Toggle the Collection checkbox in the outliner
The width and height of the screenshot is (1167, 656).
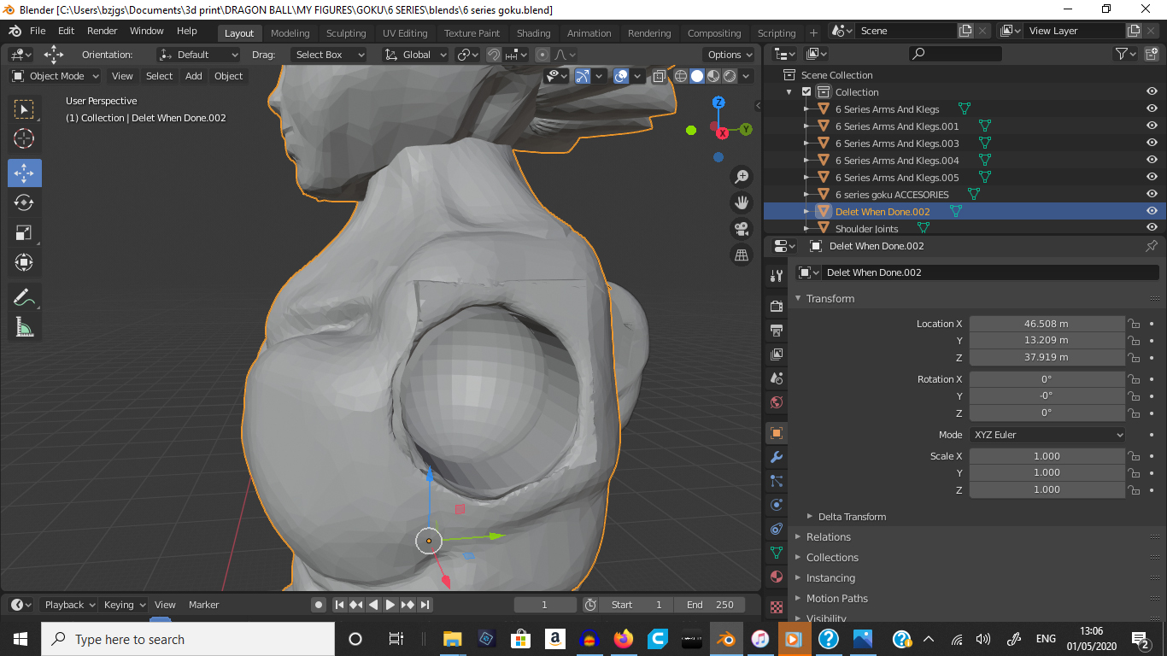(806, 92)
